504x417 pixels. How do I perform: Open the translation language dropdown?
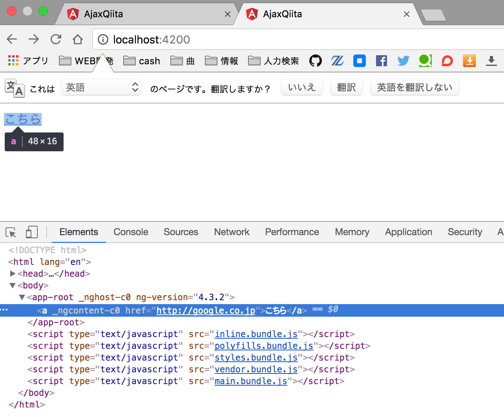point(101,87)
